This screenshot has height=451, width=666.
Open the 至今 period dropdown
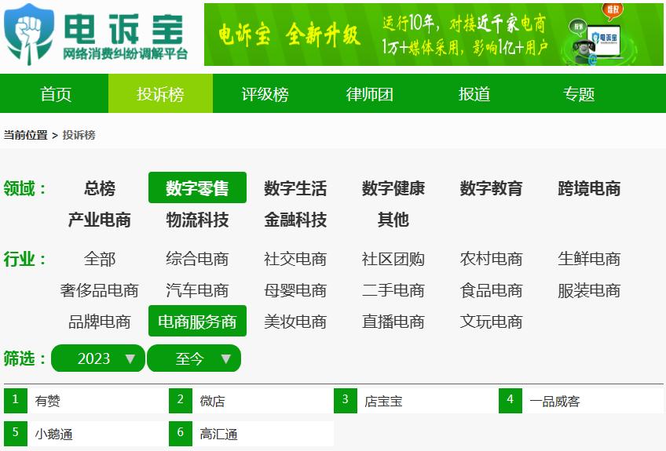click(194, 358)
